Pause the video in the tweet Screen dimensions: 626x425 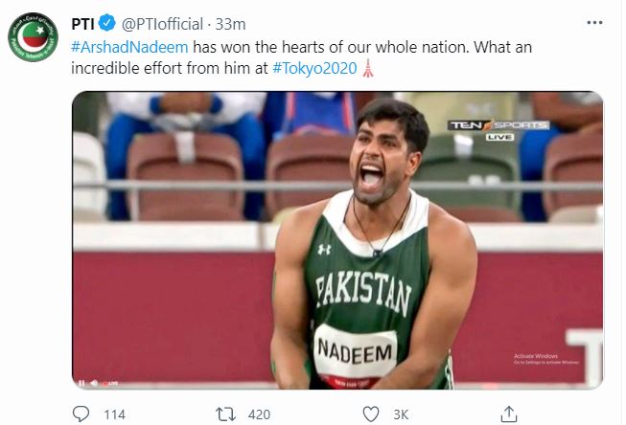click(81, 383)
